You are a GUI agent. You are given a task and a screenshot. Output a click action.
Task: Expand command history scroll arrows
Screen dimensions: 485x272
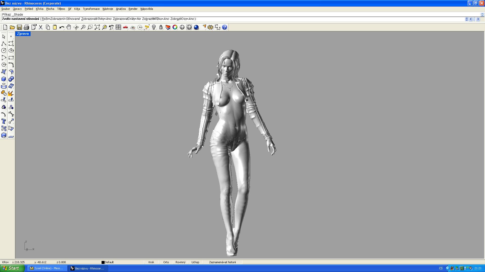[x=467, y=19]
